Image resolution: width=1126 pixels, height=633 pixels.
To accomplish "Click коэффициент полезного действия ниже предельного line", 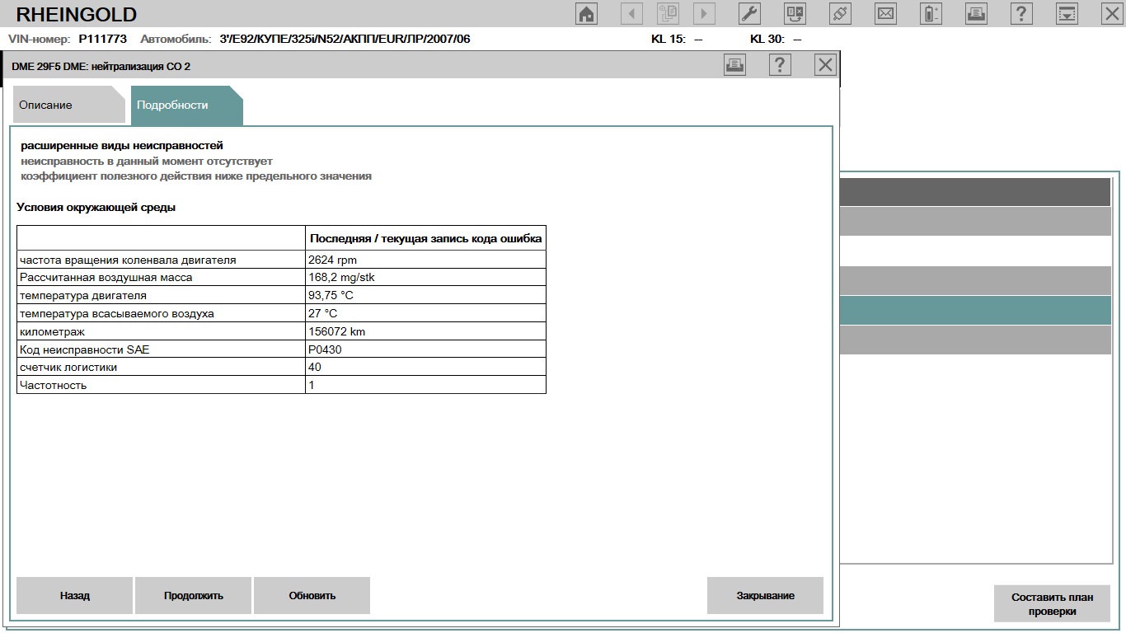I will point(196,176).
